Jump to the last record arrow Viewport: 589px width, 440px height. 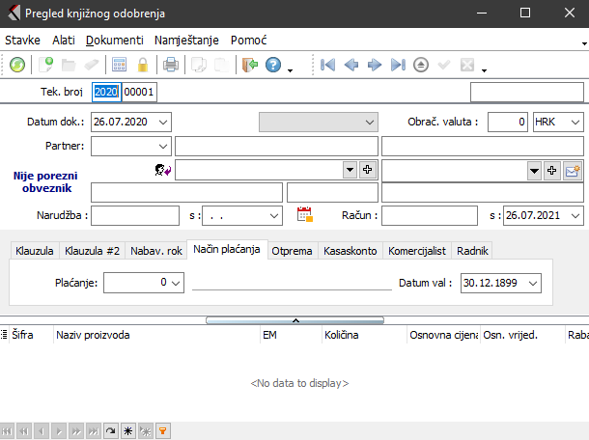398,66
